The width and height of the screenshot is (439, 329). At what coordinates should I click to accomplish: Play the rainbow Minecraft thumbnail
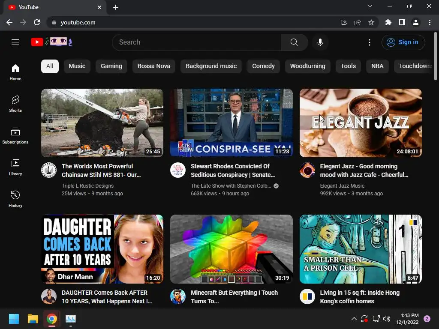(232, 249)
